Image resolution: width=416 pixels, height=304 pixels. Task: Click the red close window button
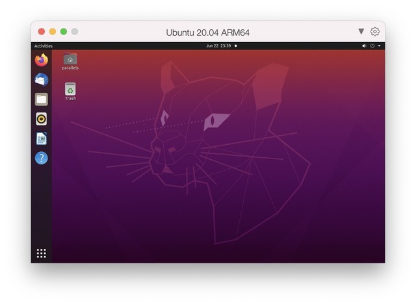click(42, 32)
